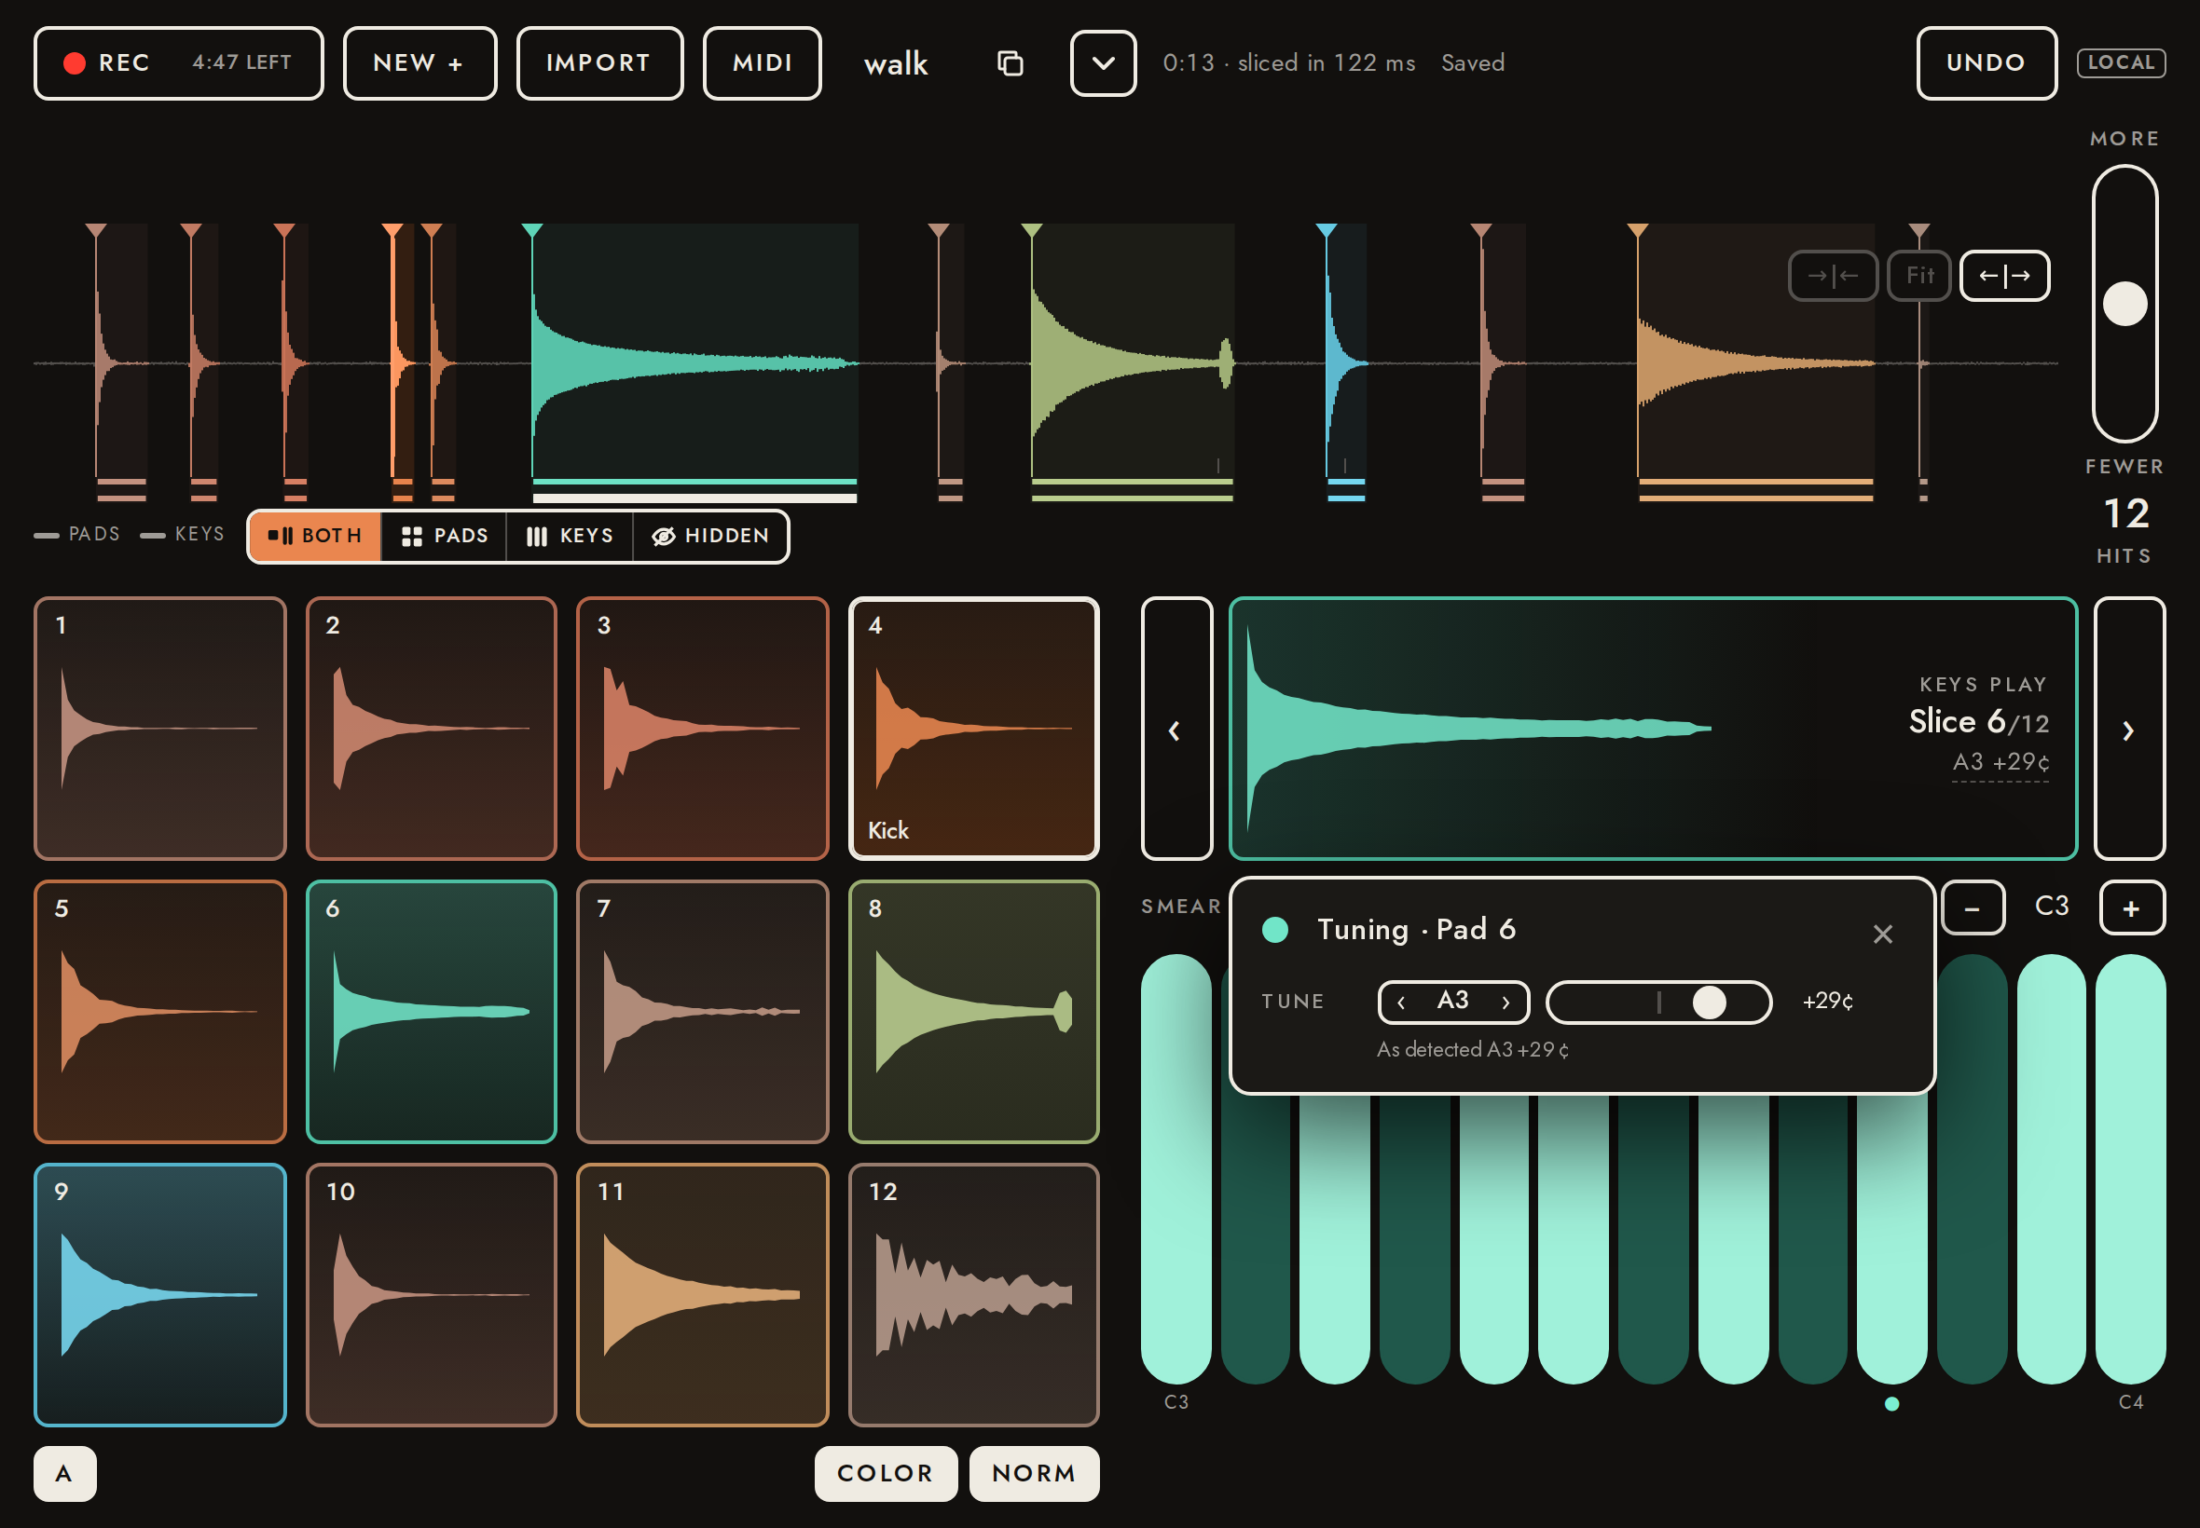Viewport: 2200px width, 1528px height.
Task: Trigger pad 5
Action: (x=160, y=1011)
